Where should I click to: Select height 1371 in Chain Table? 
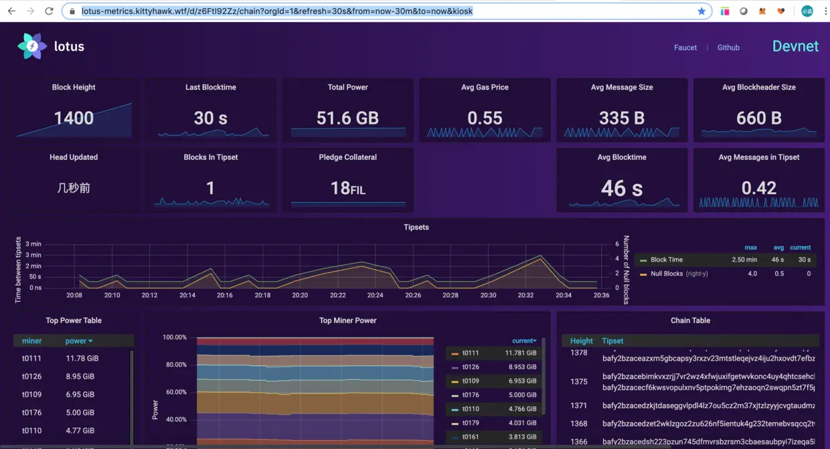[579, 406]
